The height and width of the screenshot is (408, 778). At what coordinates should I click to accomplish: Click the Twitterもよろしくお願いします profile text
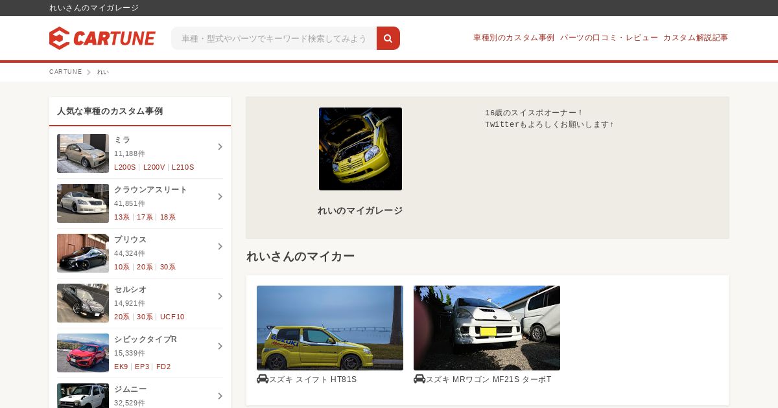[x=549, y=124]
